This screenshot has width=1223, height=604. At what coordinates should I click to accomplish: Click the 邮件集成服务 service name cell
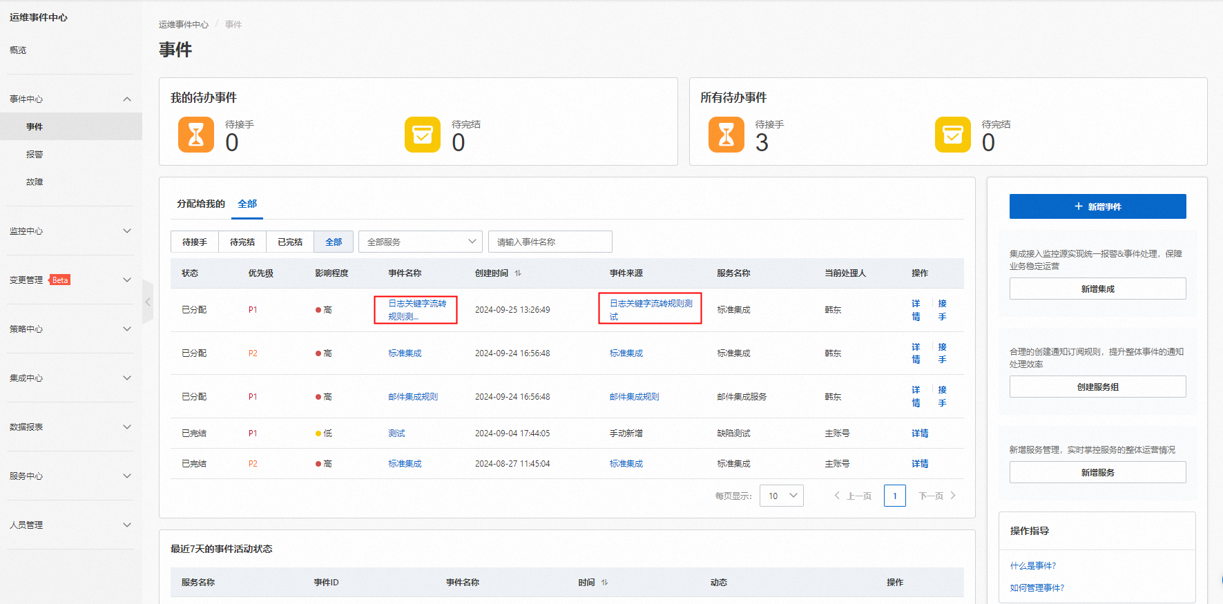pyautogui.click(x=742, y=397)
